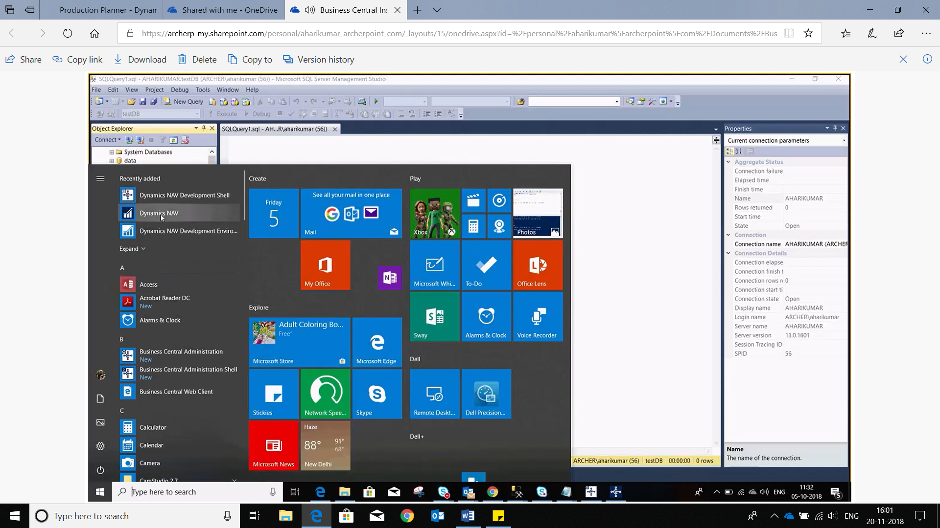Image resolution: width=940 pixels, height=528 pixels.
Task: Click the Start menu power icon
Action: (x=100, y=470)
